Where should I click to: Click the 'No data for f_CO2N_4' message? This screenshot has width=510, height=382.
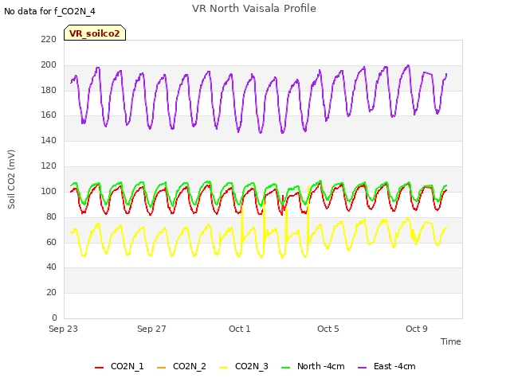click(49, 11)
